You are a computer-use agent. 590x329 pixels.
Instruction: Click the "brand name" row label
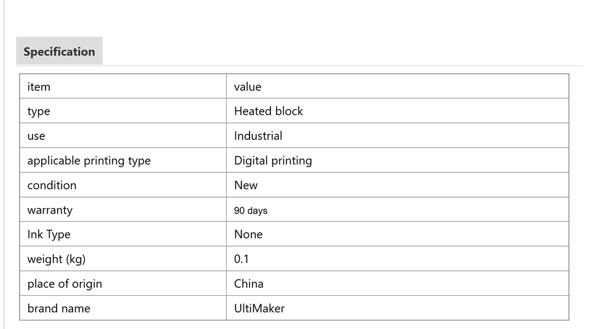coord(58,308)
